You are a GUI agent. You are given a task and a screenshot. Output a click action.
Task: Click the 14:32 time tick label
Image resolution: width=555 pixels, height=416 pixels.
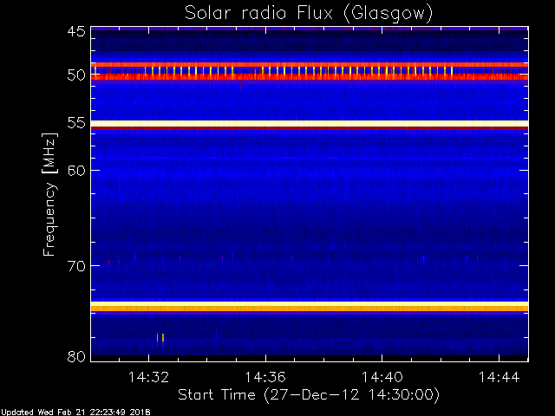(x=148, y=377)
